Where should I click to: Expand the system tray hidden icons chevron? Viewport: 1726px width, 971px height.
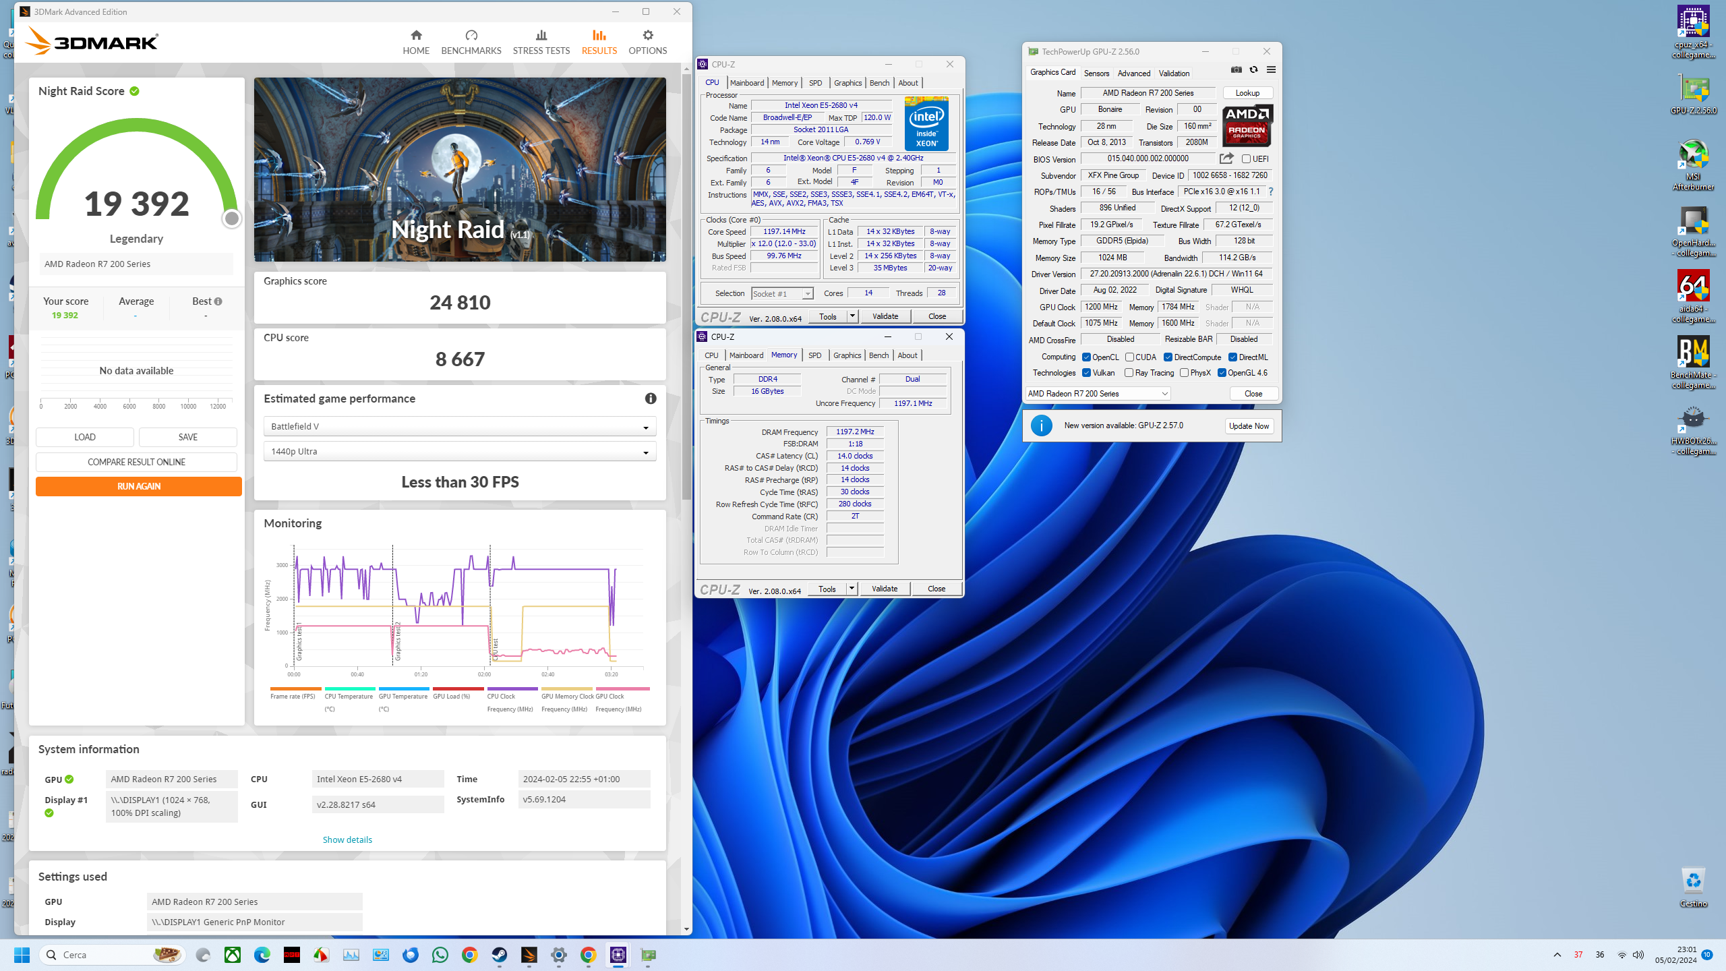click(1557, 955)
